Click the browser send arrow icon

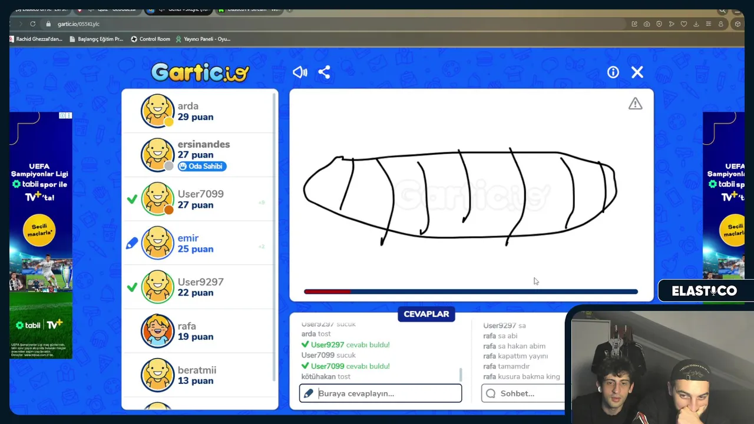(x=672, y=24)
